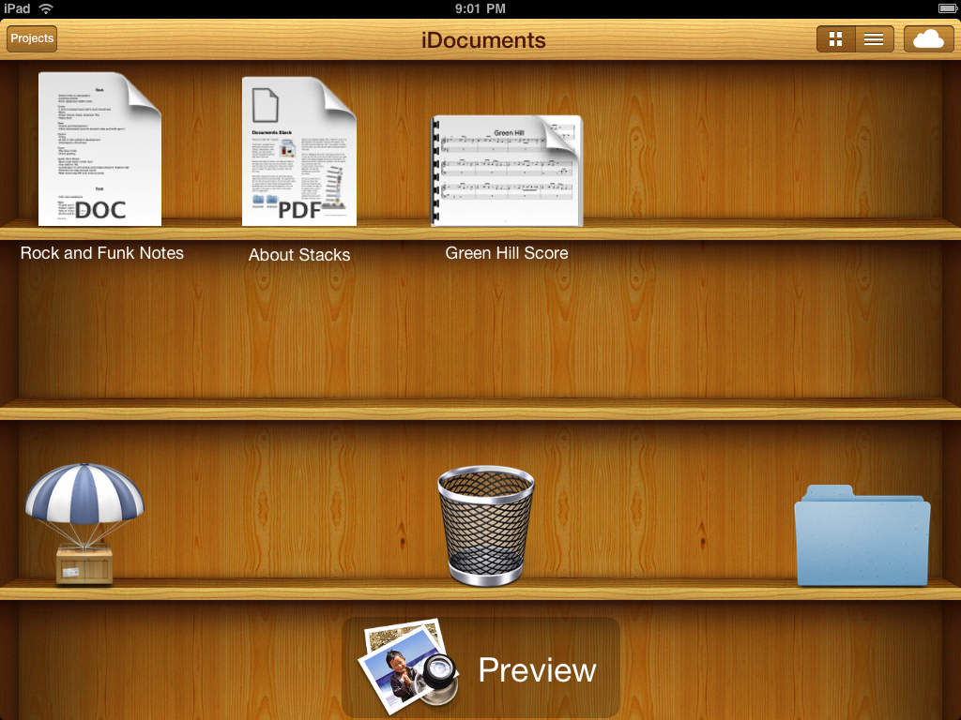Tap the 9:01 PM clock
961x720 pixels.
coord(480,8)
